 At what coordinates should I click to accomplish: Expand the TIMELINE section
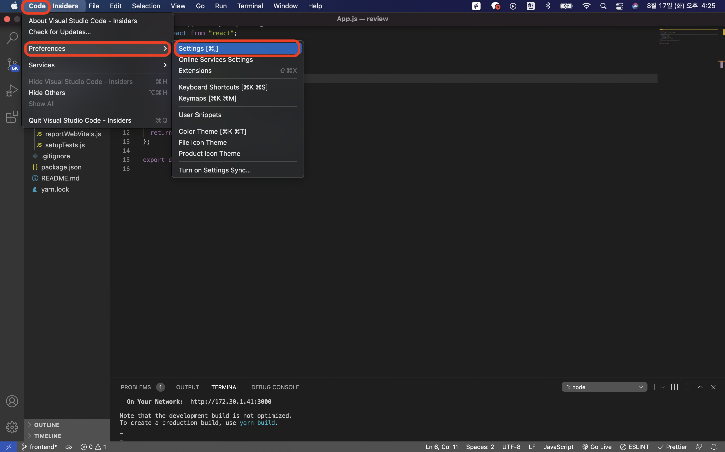coord(47,436)
